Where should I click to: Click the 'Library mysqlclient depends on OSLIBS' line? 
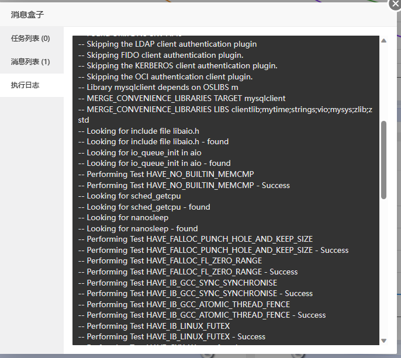pyautogui.click(x=158, y=88)
